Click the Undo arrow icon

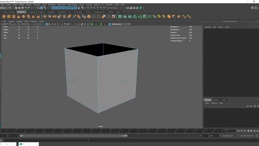pos(26,8)
